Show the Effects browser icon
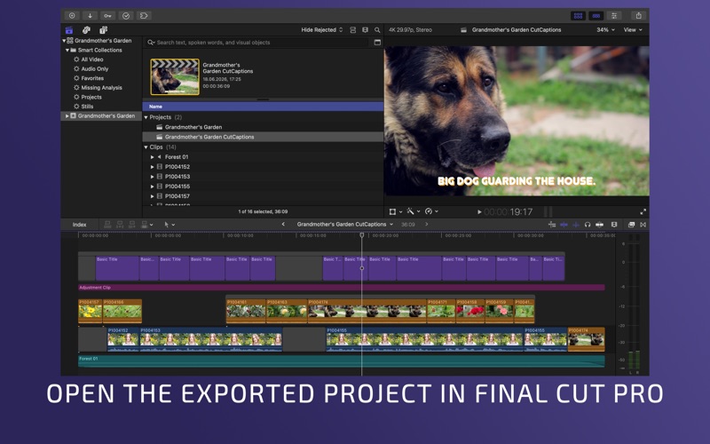This screenshot has width=710, height=444. [x=631, y=225]
